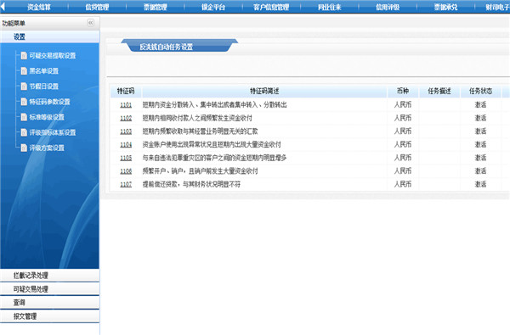
Task: Open feature code link 1101
Action: [126, 105]
